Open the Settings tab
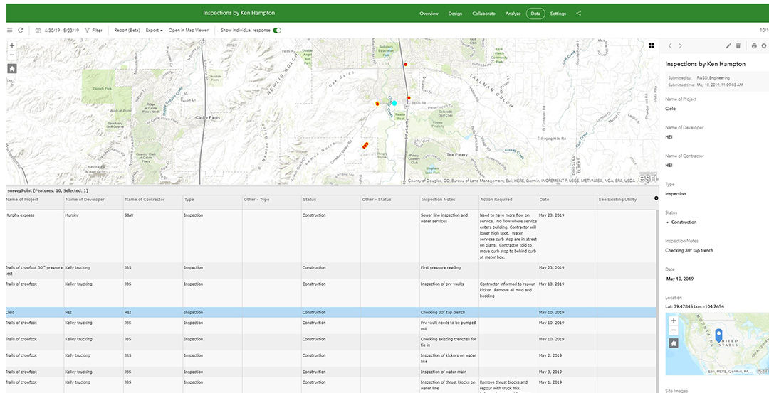 tap(558, 14)
